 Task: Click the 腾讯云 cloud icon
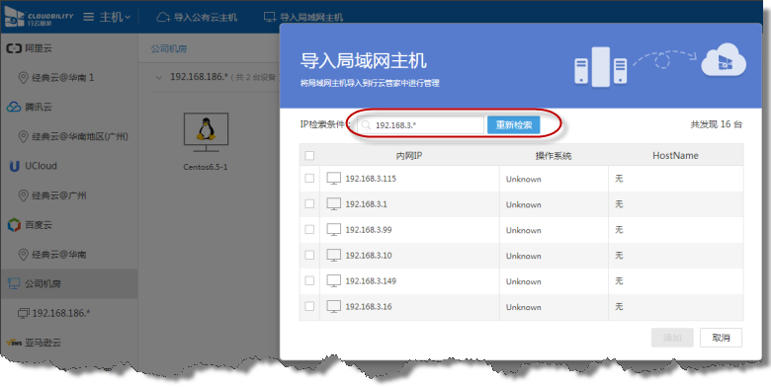14,107
